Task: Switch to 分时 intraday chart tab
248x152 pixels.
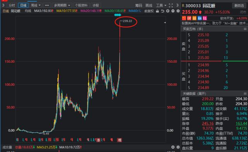Action: click(12, 5)
